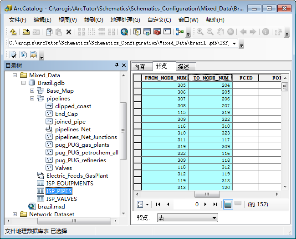The image size is (296, 239).
Task: Click the Delete X toolbar icon
Action: coord(69,32)
